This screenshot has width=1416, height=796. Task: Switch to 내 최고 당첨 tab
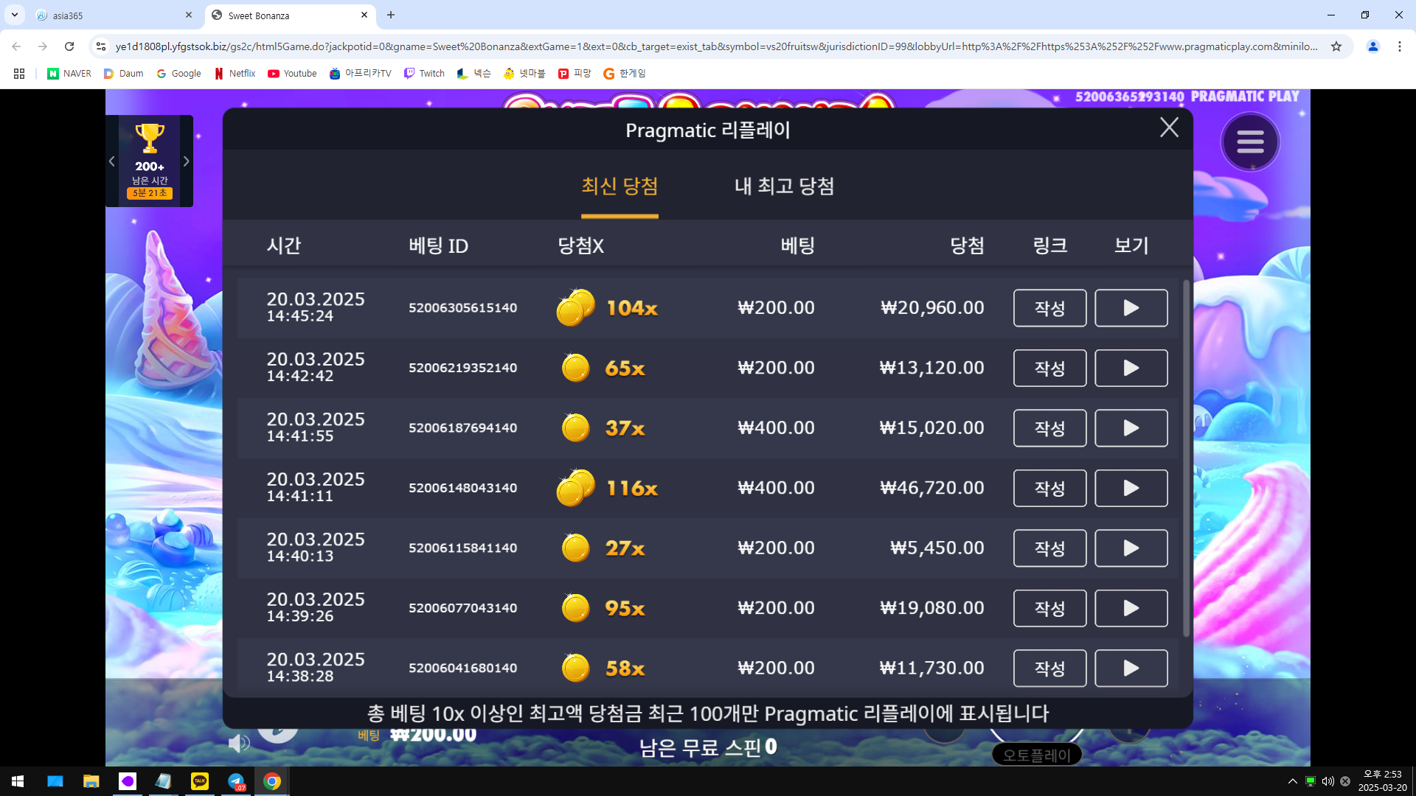click(784, 186)
